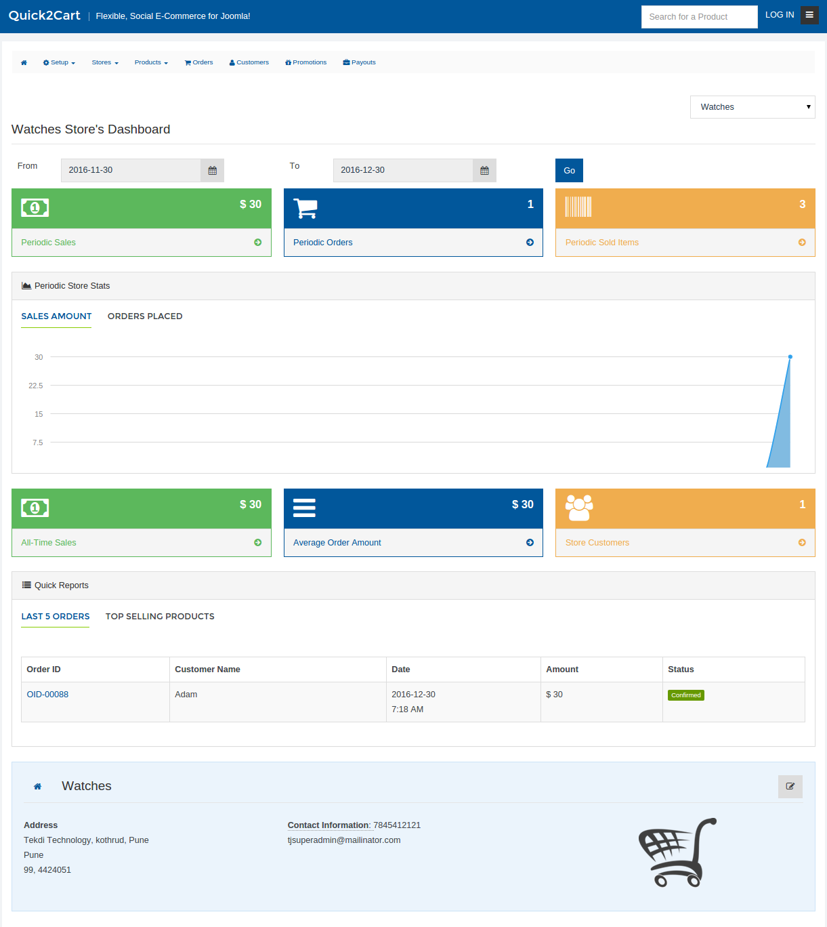Click the To date field 2016-12-30
The image size is (827, 927).
pos(403,170)
